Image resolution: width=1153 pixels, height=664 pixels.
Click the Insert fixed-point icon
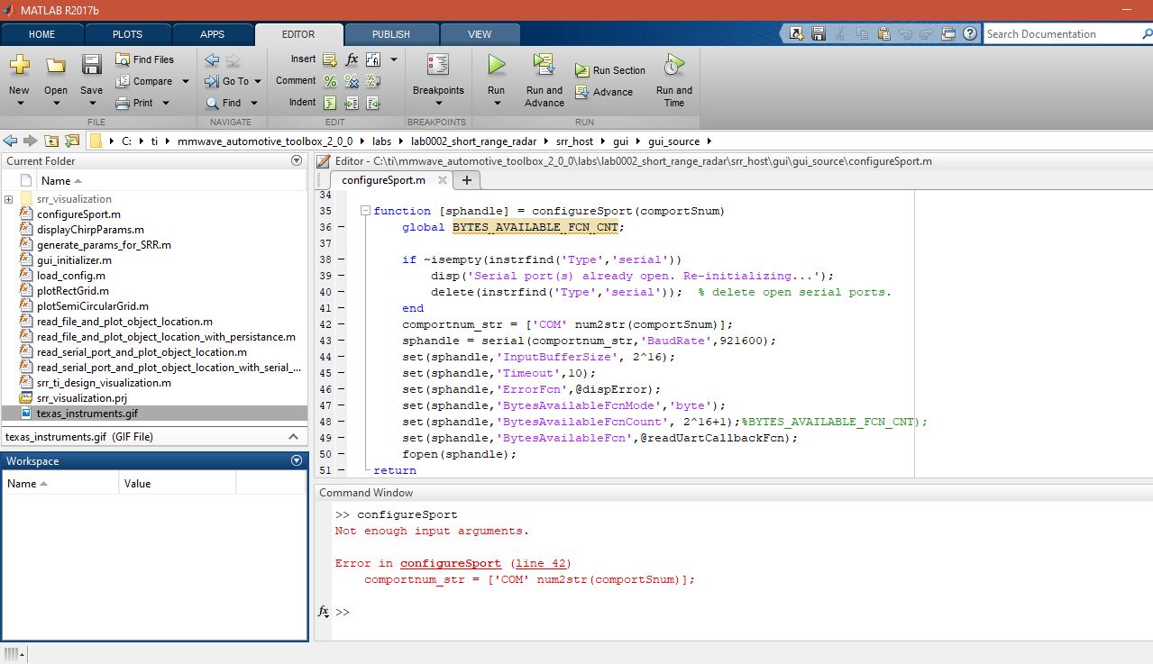click(372, 59)
